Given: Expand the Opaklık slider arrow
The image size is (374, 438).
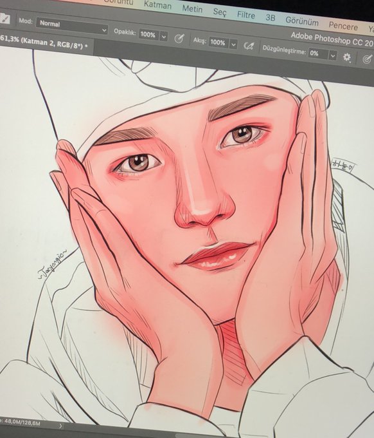Looking at the screenshot, I should 164,36.
